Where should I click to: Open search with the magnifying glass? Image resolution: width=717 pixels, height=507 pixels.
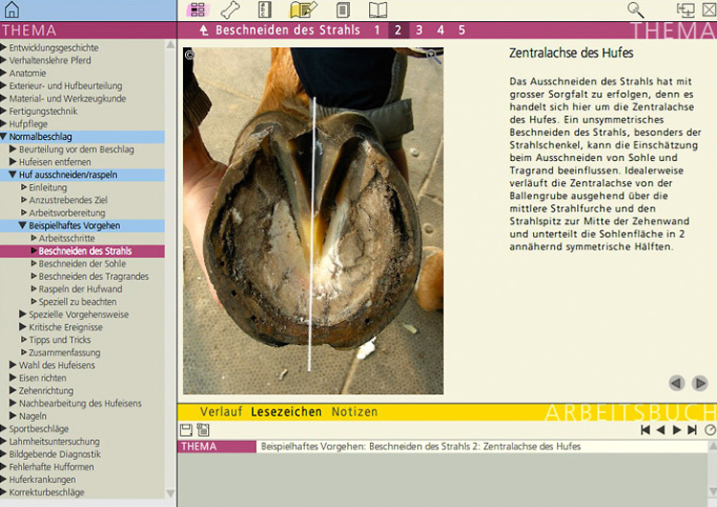click(636, 11)
